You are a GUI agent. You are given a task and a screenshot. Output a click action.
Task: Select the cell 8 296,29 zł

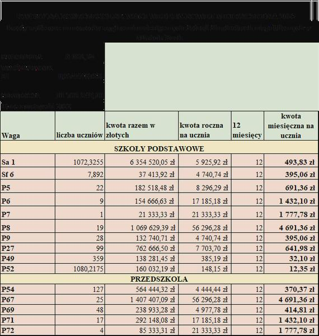tap(205, 186)
